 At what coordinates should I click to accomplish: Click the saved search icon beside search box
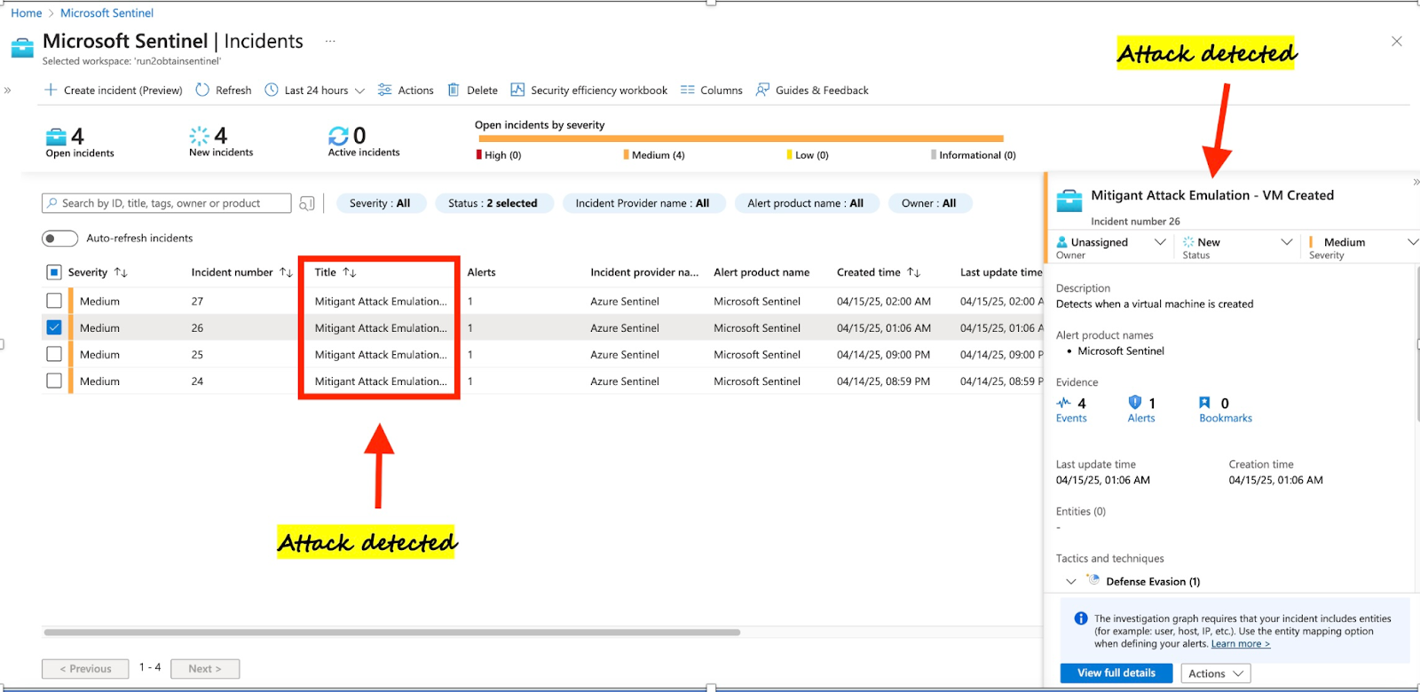[x=307, y=203]
